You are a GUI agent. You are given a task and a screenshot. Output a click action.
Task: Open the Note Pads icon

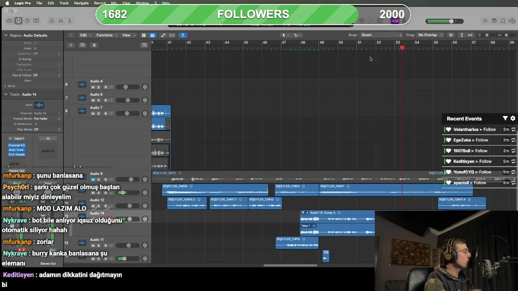pyautogui.click(x=494, y=21)
